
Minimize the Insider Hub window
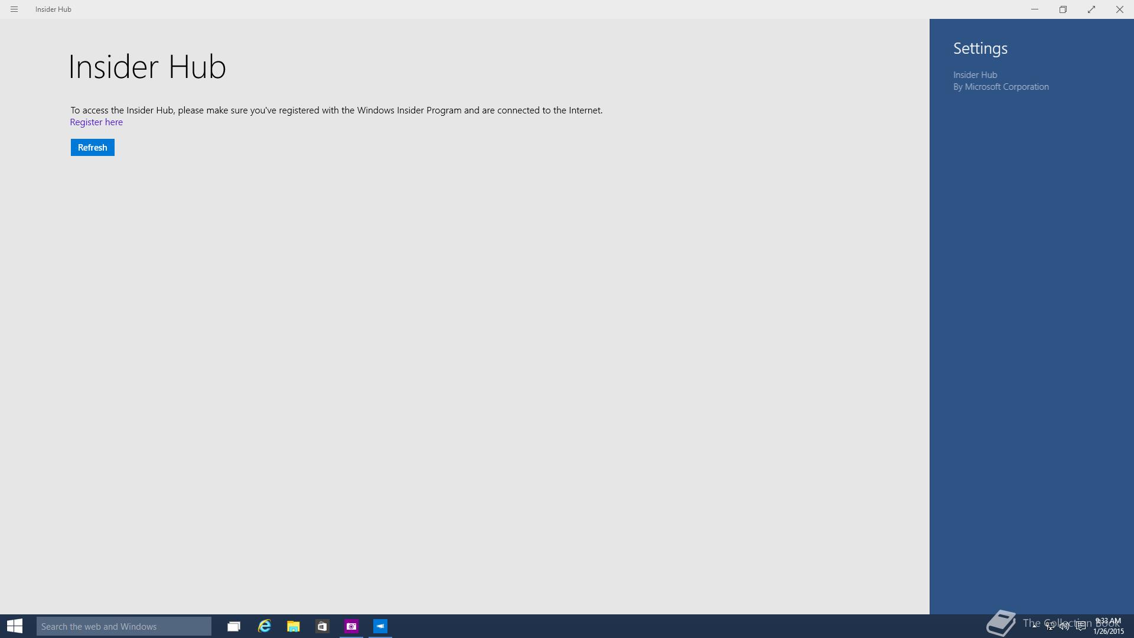[x=1035, y=9]
